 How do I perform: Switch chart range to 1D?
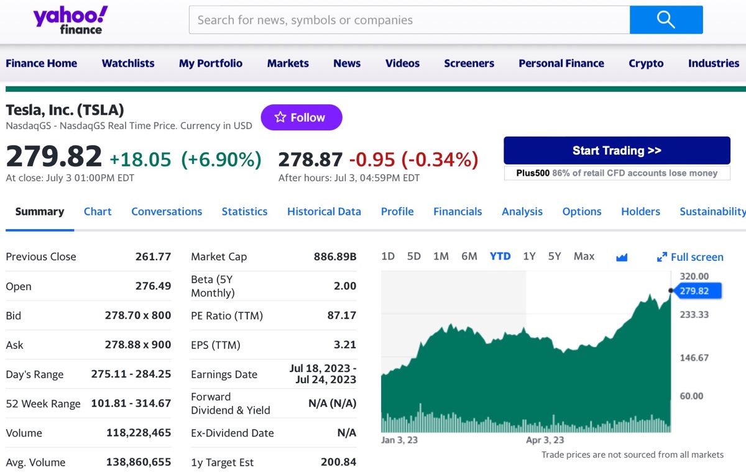pyautogui.click(x=387, y=256)
